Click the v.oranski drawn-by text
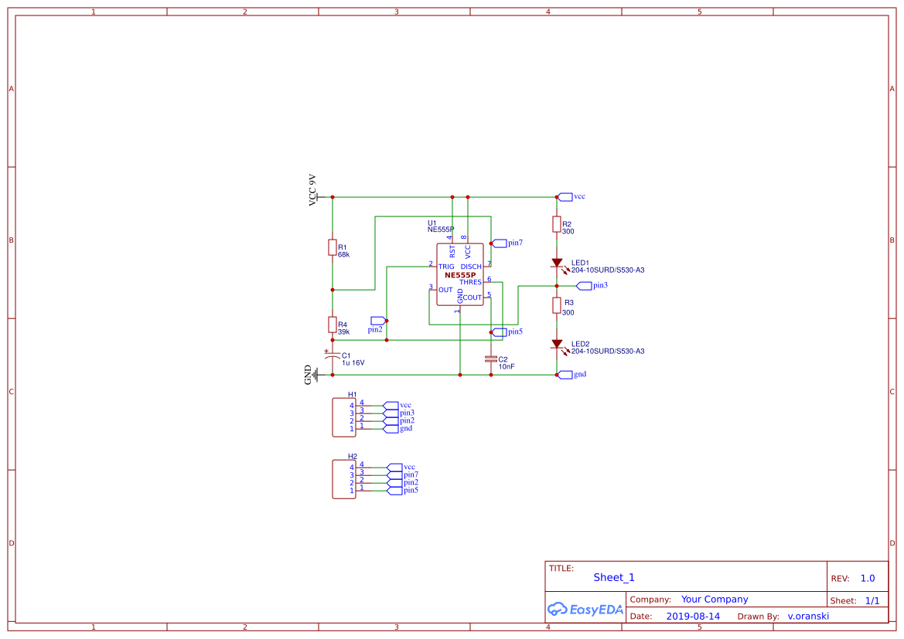Viewport: 904px width, 639px height. point(808,616)
